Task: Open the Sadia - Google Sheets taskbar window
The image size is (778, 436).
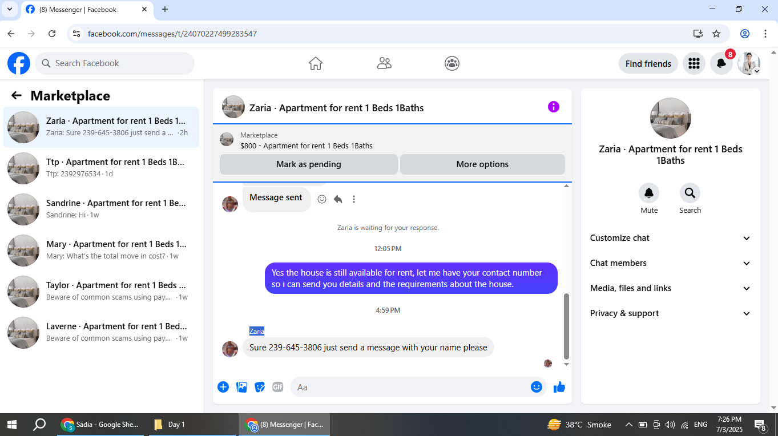Action: (x=100, y=425)
